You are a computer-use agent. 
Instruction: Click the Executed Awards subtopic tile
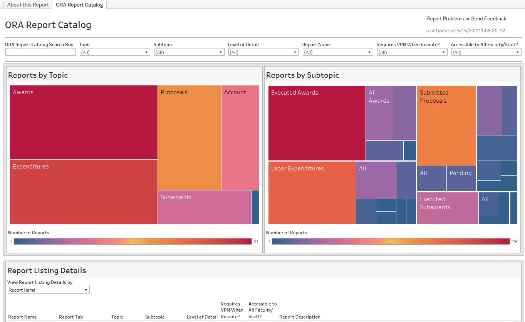[317, 123]
